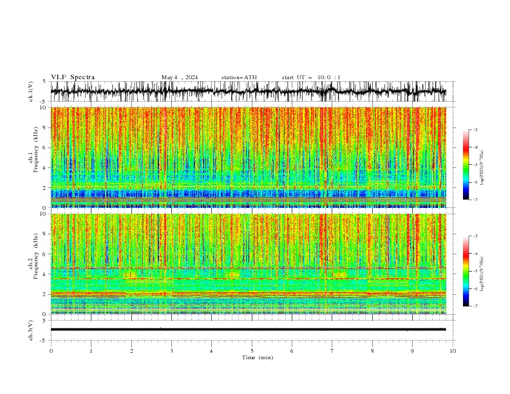The image size is (510, 394).
Task: Click the '-7' tick on the upper colorbar
Action: tap(475, 200)
